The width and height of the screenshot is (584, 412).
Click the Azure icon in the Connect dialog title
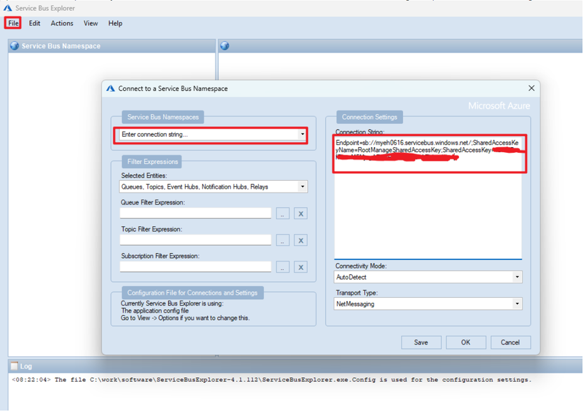[x=110, y=89]
